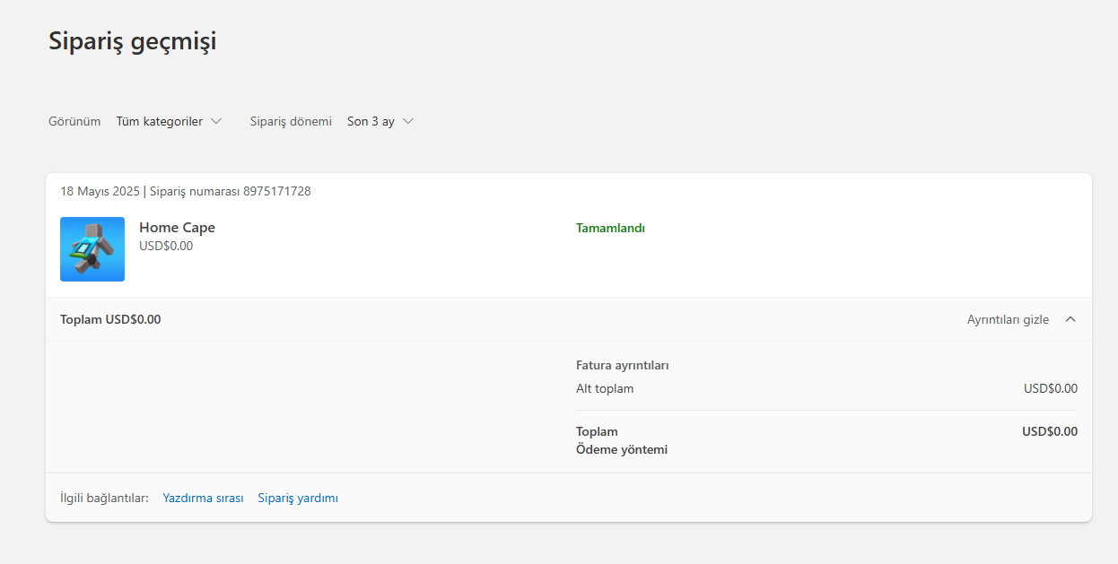Screen dimensions: 1118x564
Task: Open the Son 3 ay period dropdown
Action: click(371, 121)
